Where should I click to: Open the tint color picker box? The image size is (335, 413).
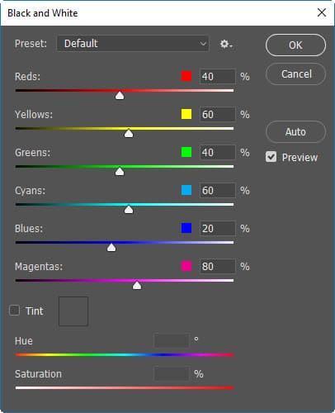[x=73, y=311]
